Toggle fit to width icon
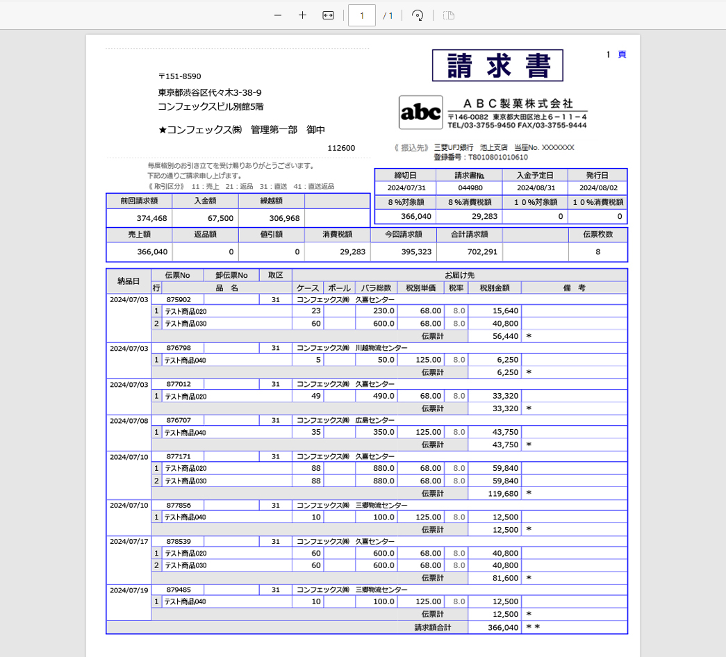This screenshot has height=657, width=726. pyautogui.click(x=328, y=15)
